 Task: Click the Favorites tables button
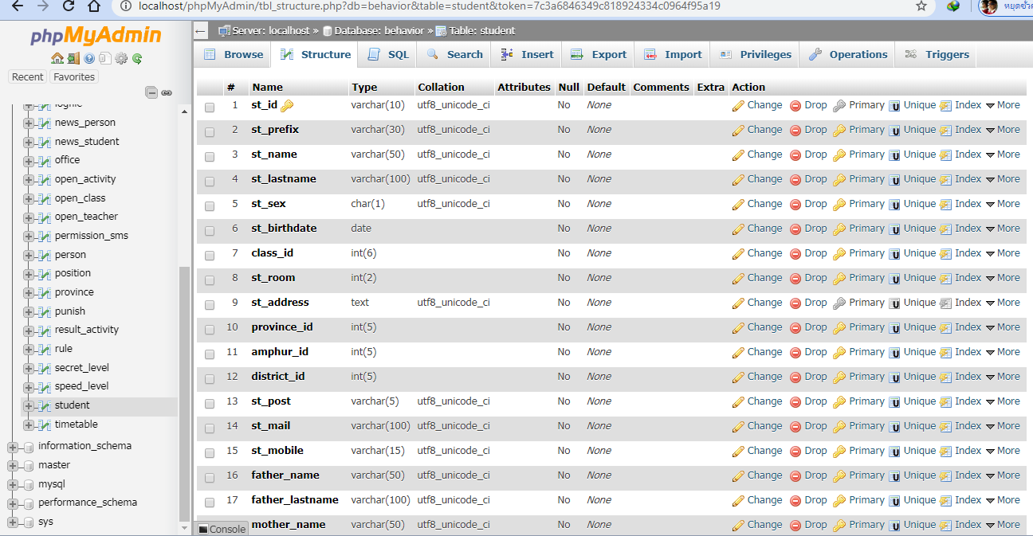pyautogui.click(x=74, y=77)
